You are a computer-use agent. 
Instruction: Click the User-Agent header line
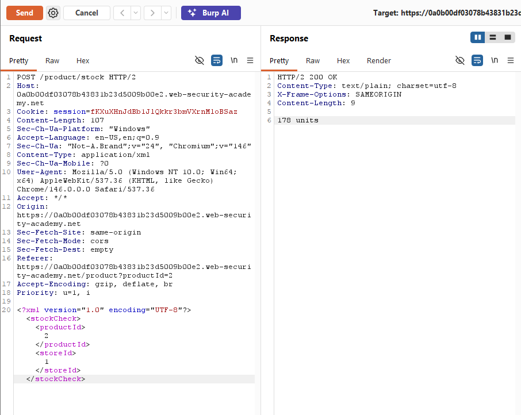(x=127, y=180)
